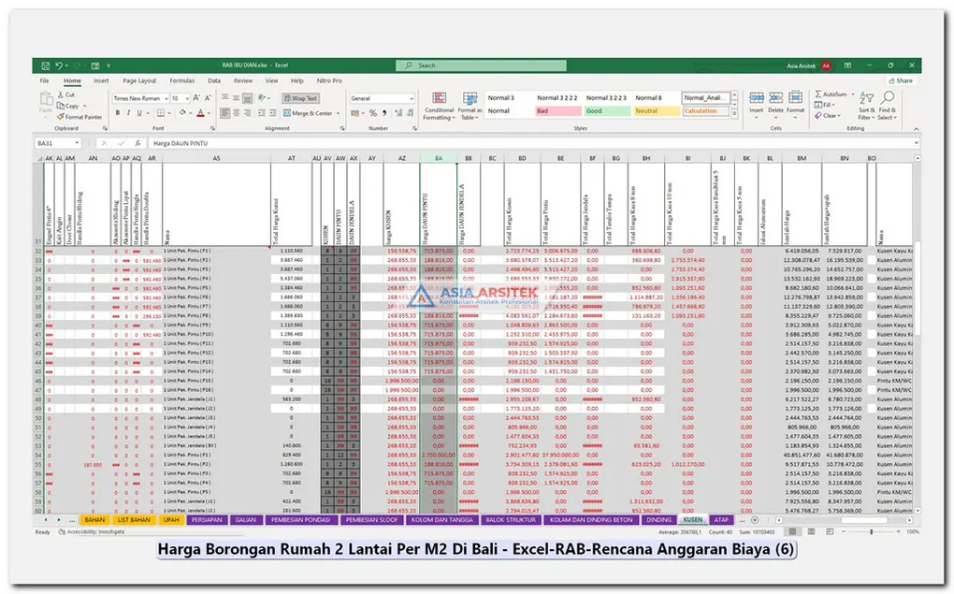Click the Borders icon
Viewport: 954px width, 594px height.
(161, 113)
